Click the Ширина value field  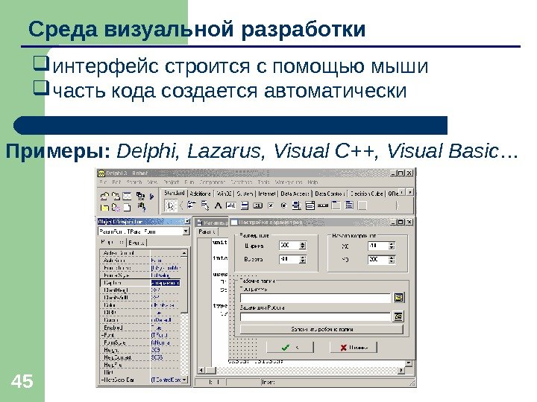coord(289,246)
